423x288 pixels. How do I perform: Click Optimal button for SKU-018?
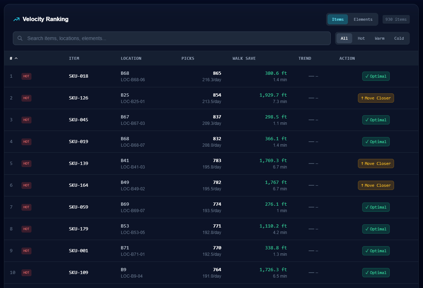376,77
